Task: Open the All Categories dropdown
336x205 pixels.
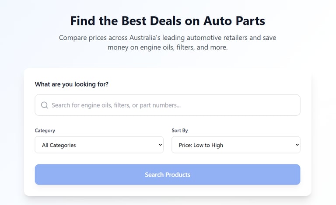Action: coord(99,145)
